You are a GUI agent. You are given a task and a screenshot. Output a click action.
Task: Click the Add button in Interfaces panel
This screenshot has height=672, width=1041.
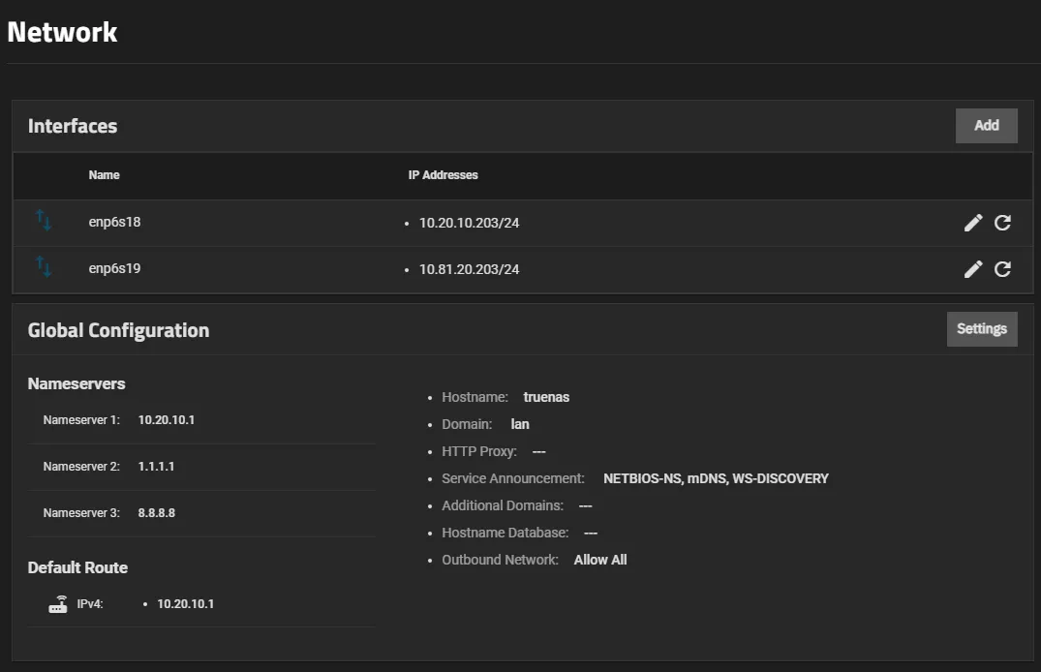pos(987,125)
